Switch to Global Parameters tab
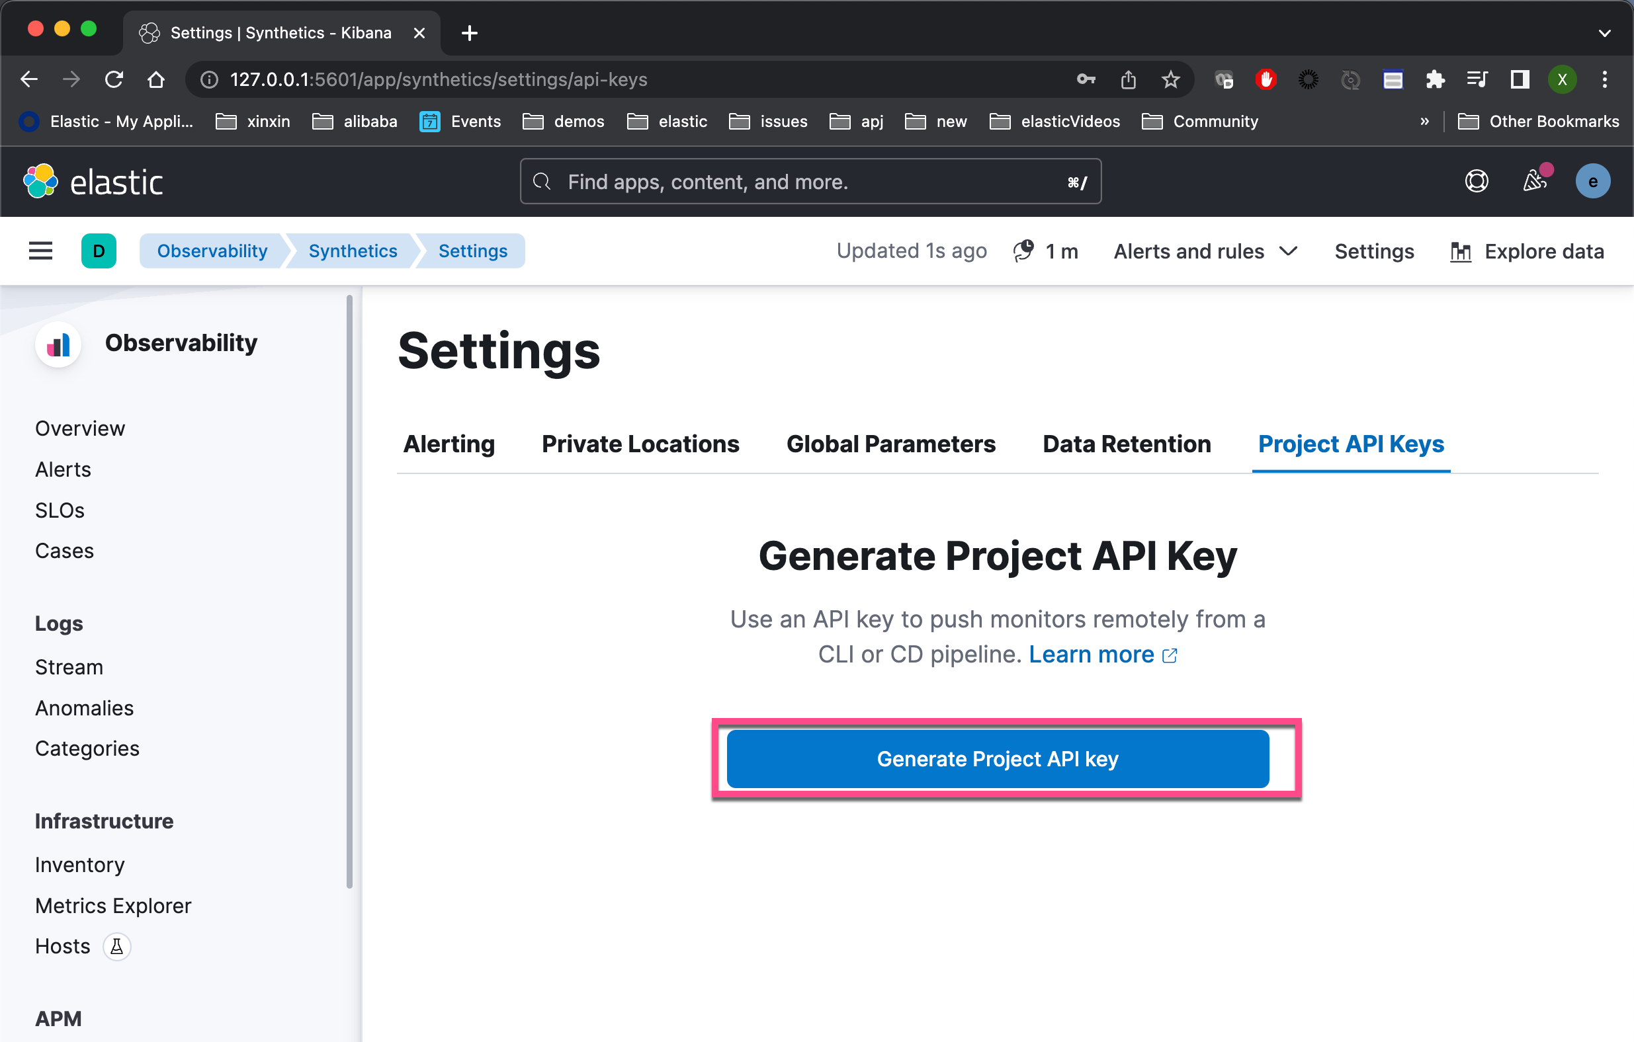Viewport: 1634px width, 1042px height. click(x=890, y=444)
